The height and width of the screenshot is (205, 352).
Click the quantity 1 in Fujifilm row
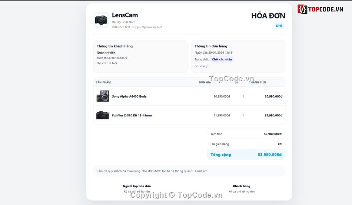point(243,115)
